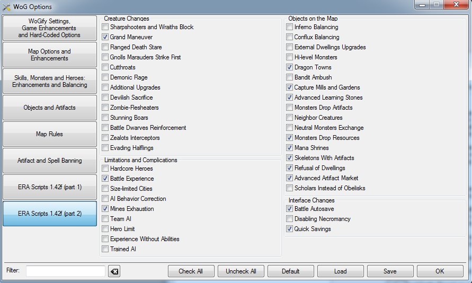This screenshot has height=283, width=472.
Task: Click the WoG Options title bar icon
Action: [6, 6]
